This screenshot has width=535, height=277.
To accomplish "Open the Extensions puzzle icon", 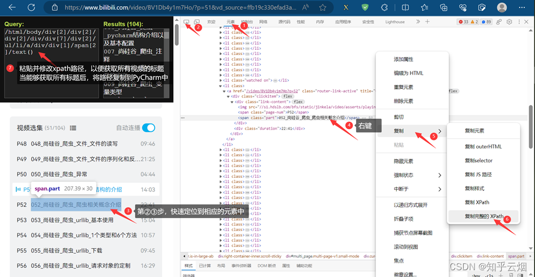I will 385,7.
